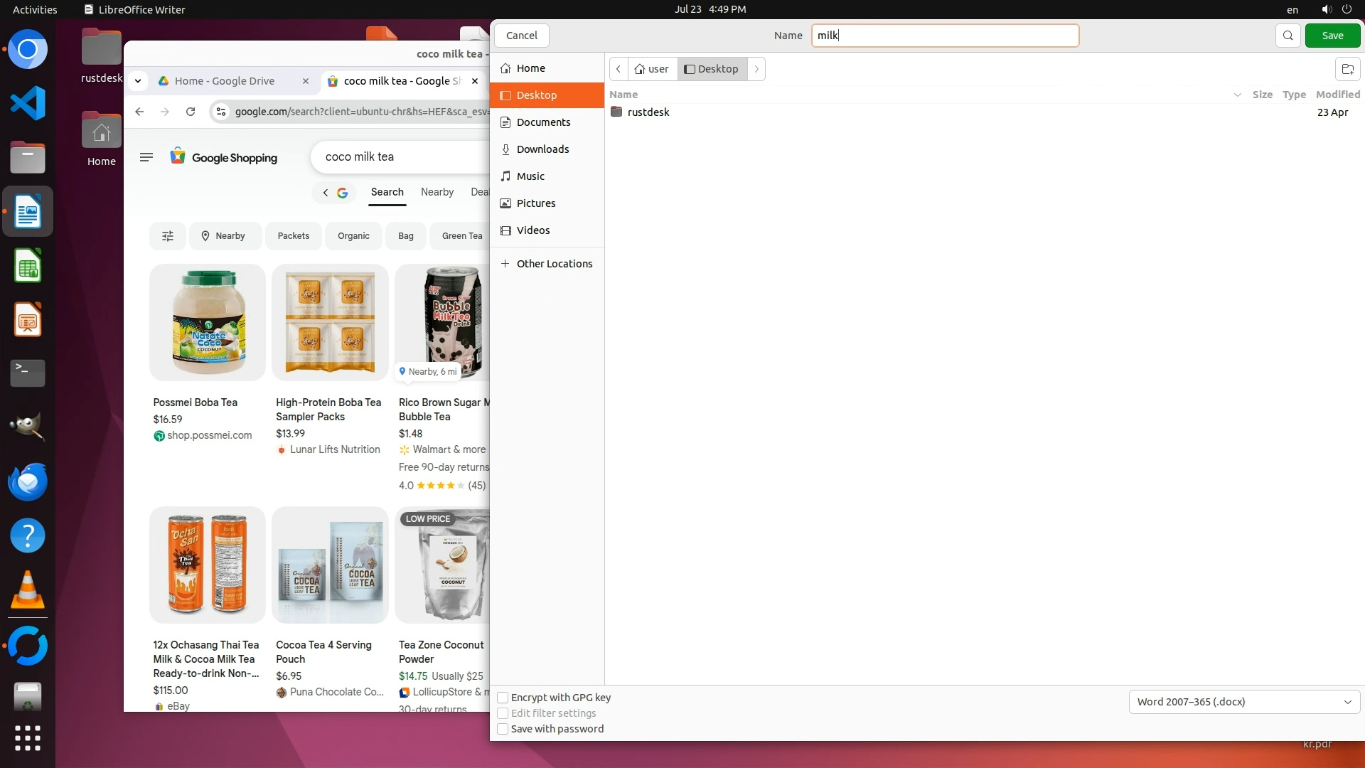Image resolution: width=1365 pixels, height=768 pixels.
Task: Click the filter settings icon next to Nearby
Action: pyautogui.click(x=168, y=236)
